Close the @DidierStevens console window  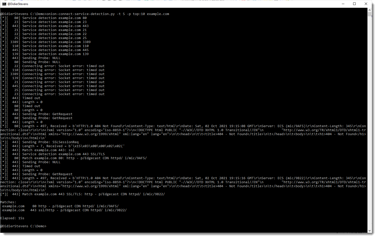pos(366,4)
